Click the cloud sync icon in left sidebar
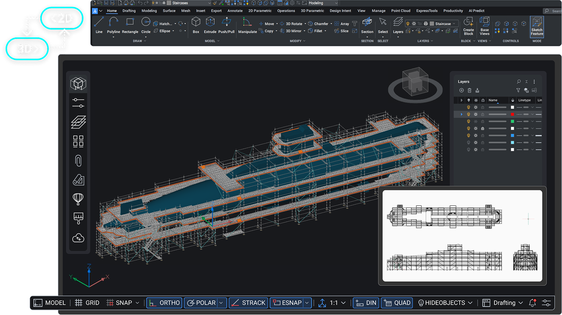The height and width of the screenshot is (315, 562). click(x=77, y=237)
